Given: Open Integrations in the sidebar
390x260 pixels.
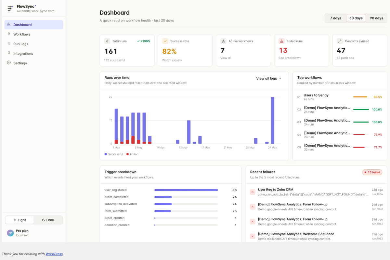Looking at the screenshot, I should (x=34, y=53).
